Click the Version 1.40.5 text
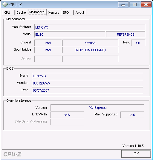This screenshot has width=153, height=160. (133, 146)
